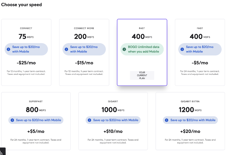Image resolution: width=227 pixels, height=155 pixels.
Task: Click the savings badge icon on Gigabit plan
Action: coord(89,120)
